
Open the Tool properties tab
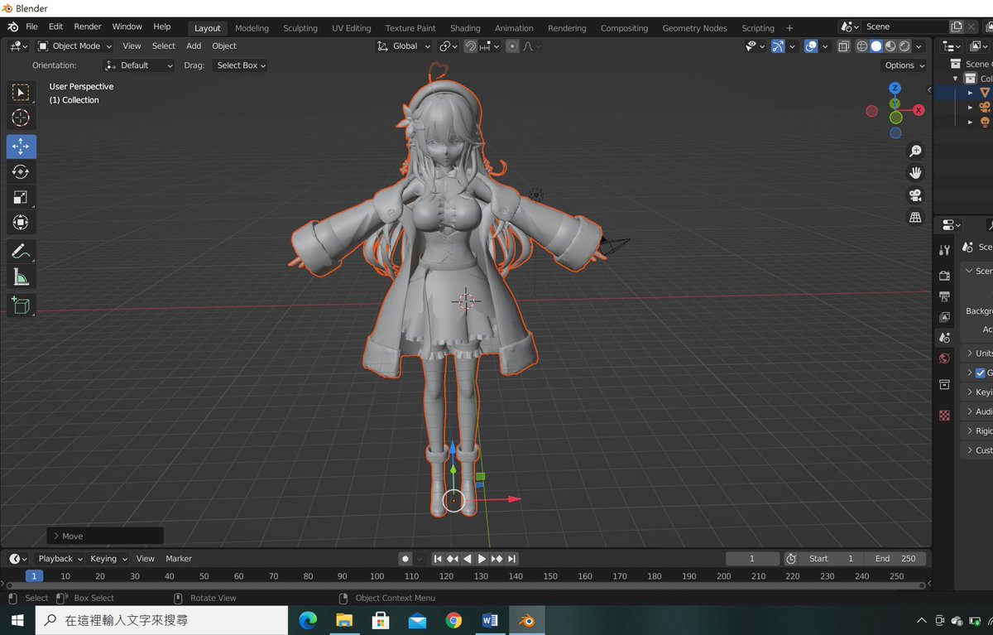(944, 250)
